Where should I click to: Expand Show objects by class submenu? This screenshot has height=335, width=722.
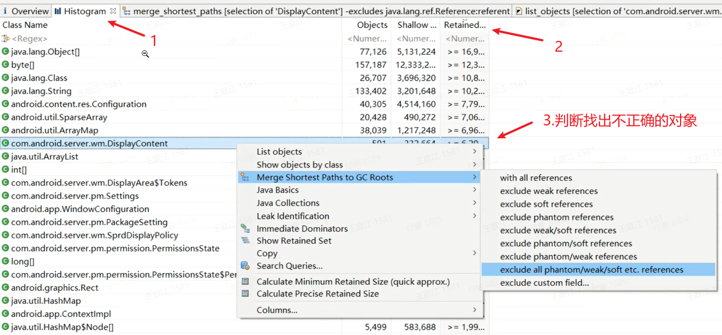(359, 165)
